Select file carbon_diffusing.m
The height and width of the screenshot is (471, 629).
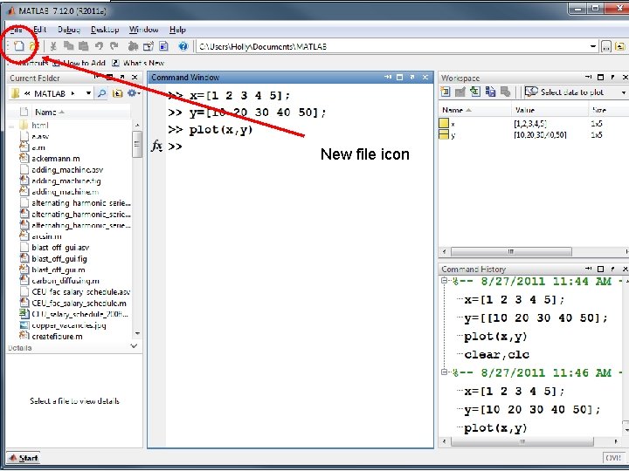point(65,281)
